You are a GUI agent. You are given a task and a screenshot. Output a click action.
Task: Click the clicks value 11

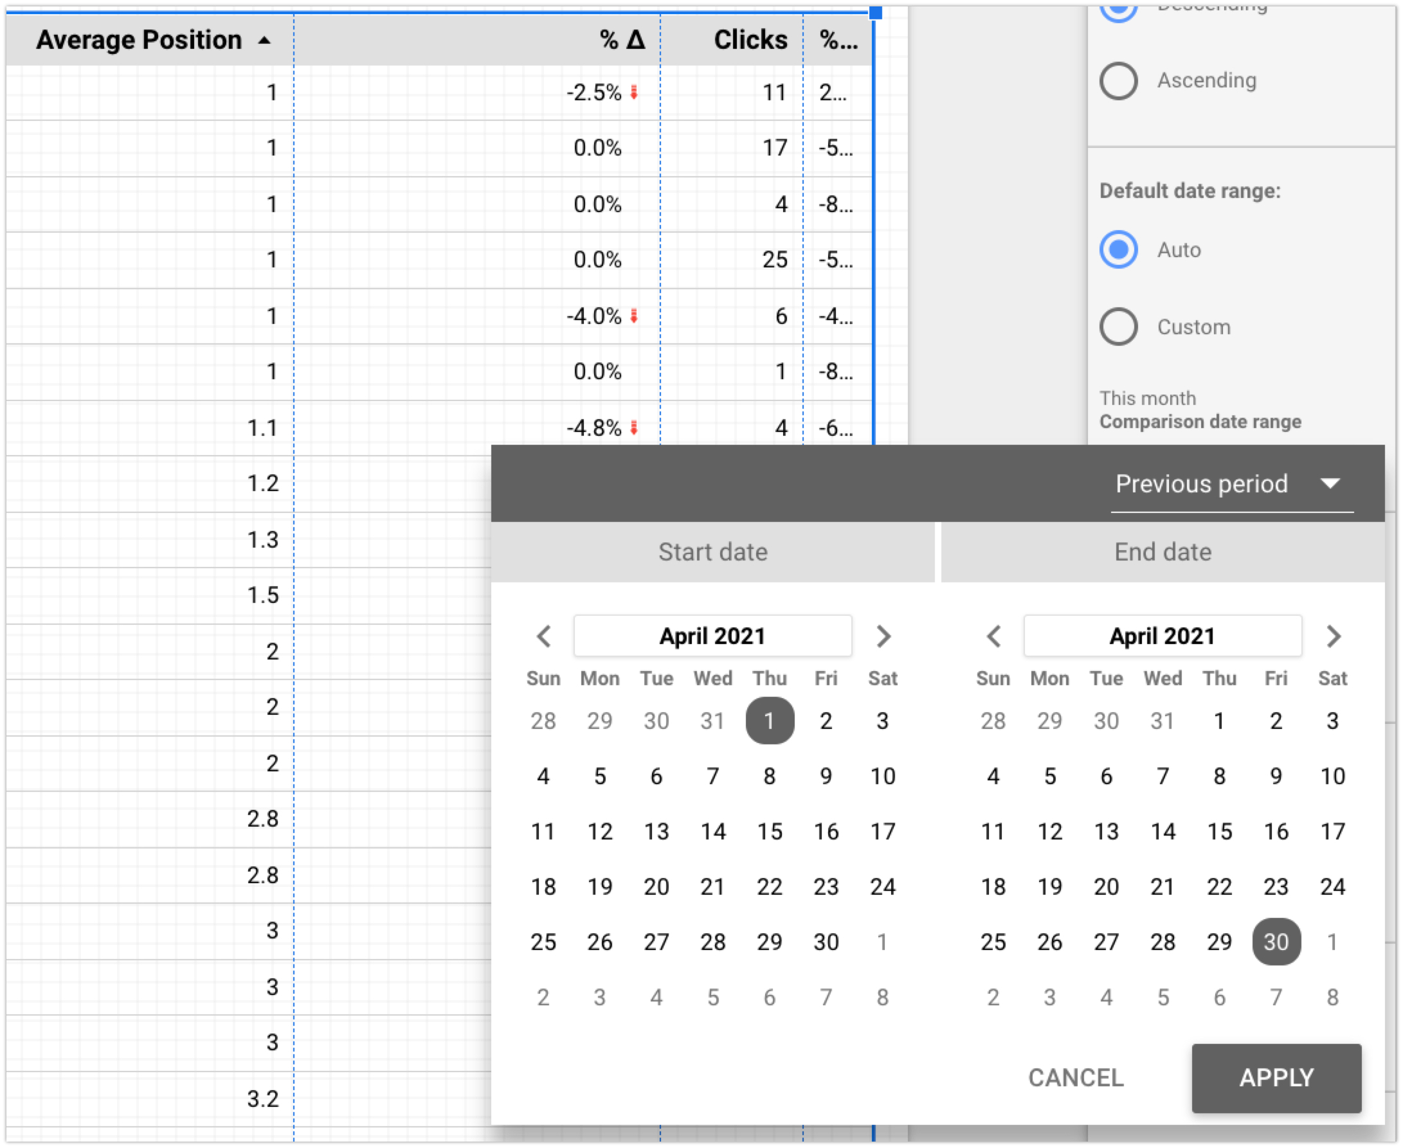click(775, 93)
